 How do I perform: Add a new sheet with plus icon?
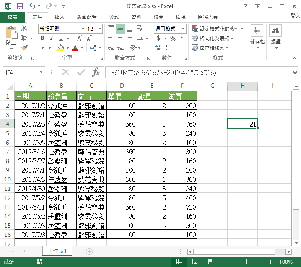click(89, 251)
